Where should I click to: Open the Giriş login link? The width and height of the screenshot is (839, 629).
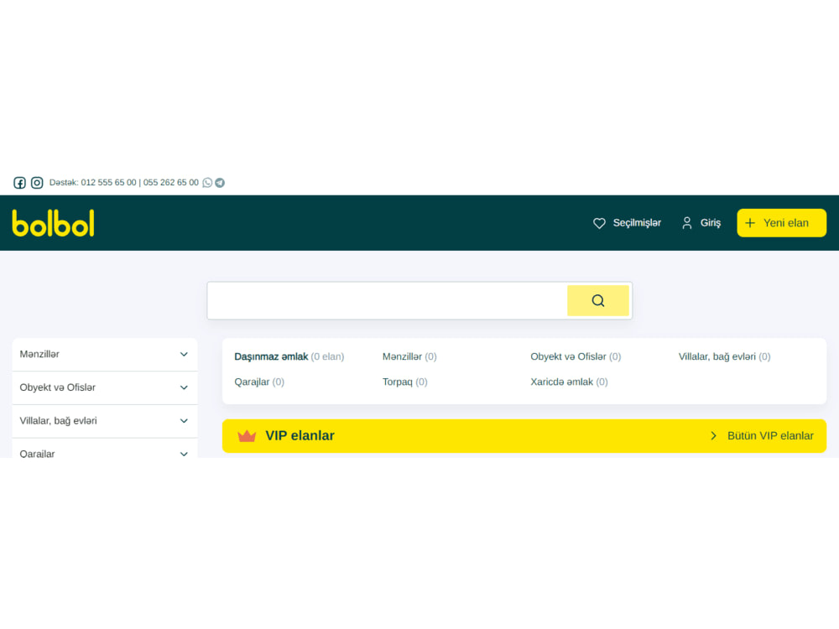(710, 223)
